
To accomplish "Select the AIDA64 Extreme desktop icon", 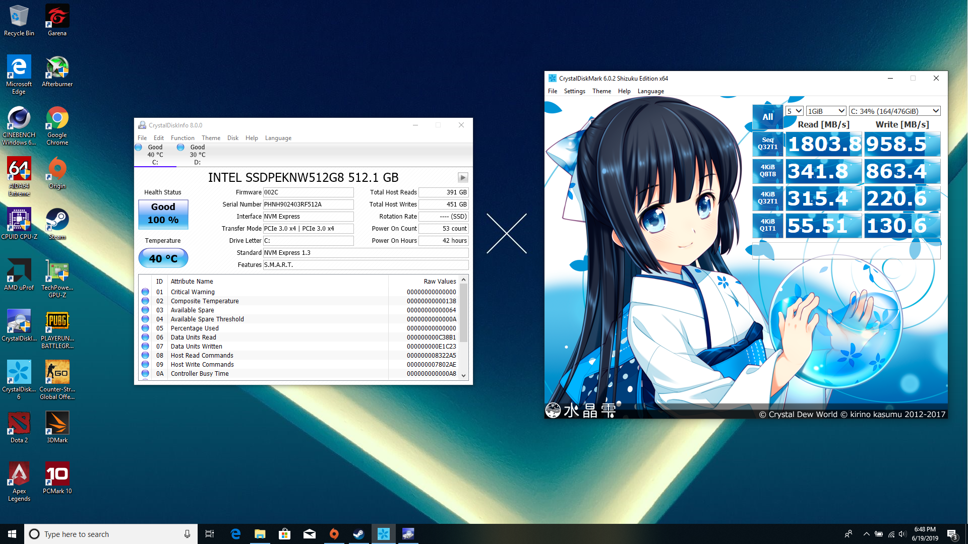I will click(x=19, y=176).
